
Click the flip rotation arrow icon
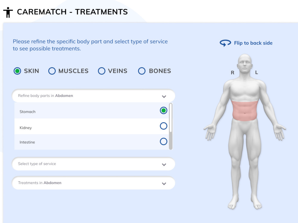click(225, 43)
